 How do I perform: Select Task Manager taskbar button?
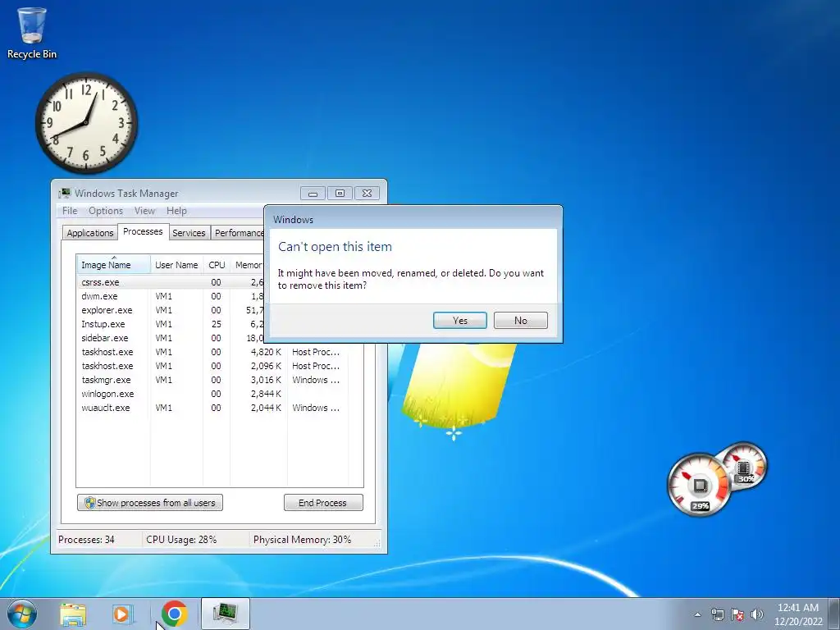click(225, 614)
